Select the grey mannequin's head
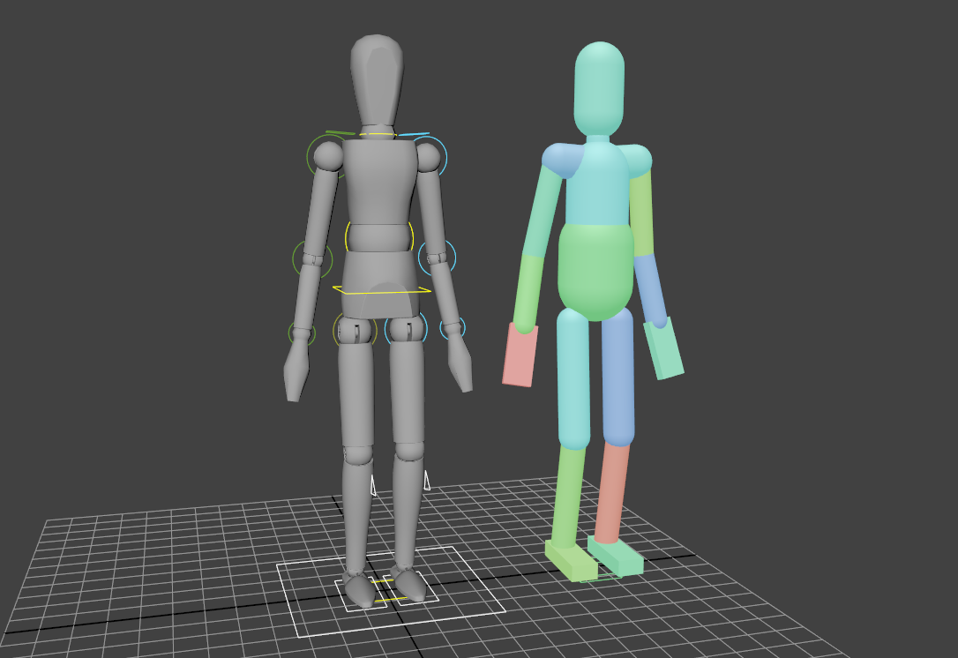The width and height of the screenshot is (958, 658). pyautogui.click(x=377, y=79)
